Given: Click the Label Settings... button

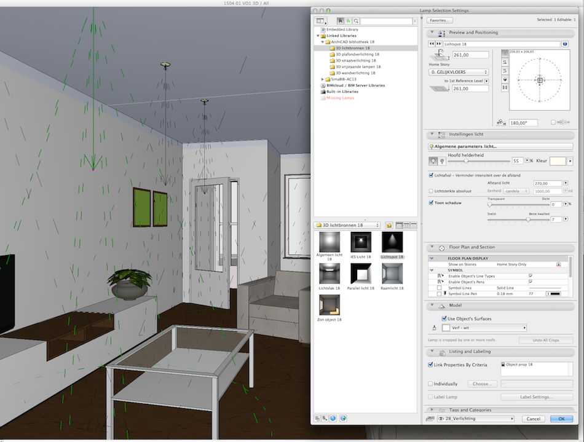Looking at the screenshot, I should (x=536, y=397).
